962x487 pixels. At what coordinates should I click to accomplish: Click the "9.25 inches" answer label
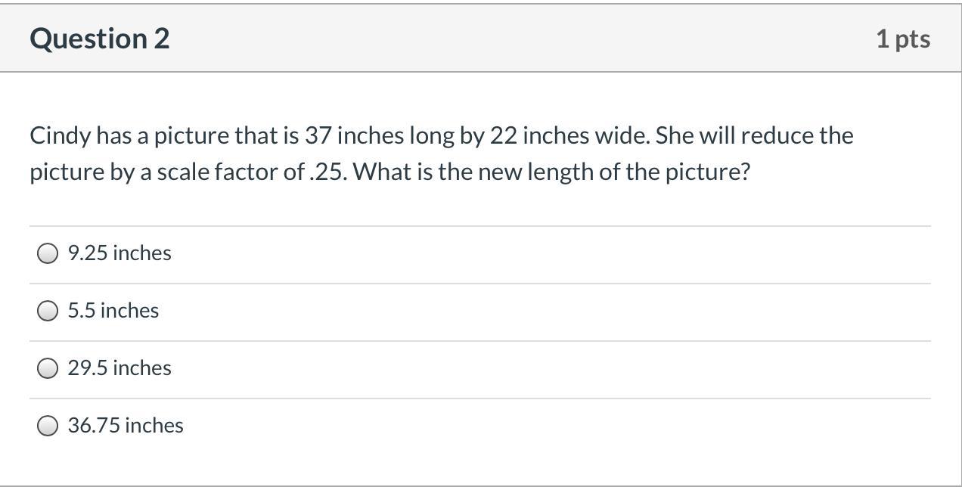[119, 253]
